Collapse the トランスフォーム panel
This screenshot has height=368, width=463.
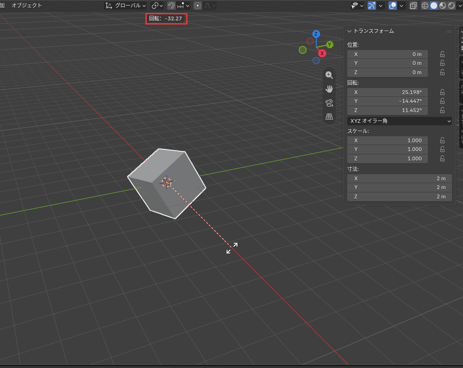coord(349,31)
